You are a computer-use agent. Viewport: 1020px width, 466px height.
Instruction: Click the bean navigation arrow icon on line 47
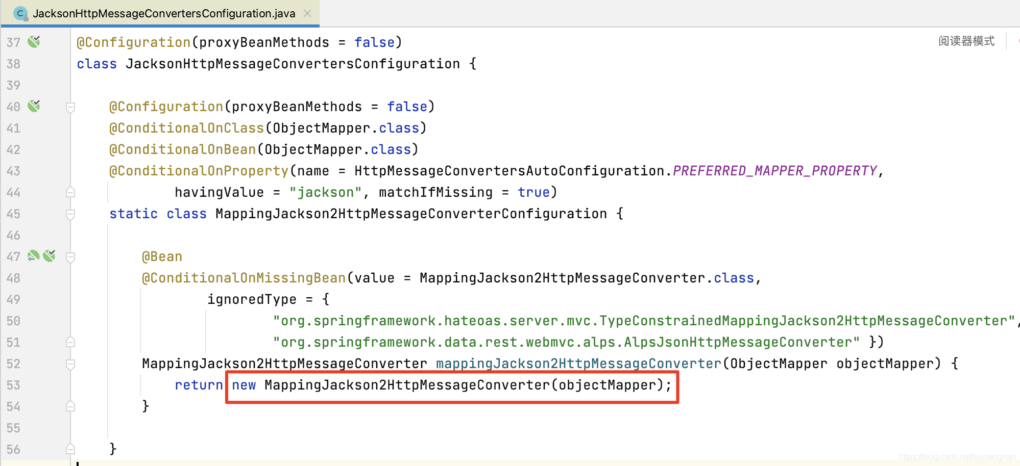pos(33,256)
